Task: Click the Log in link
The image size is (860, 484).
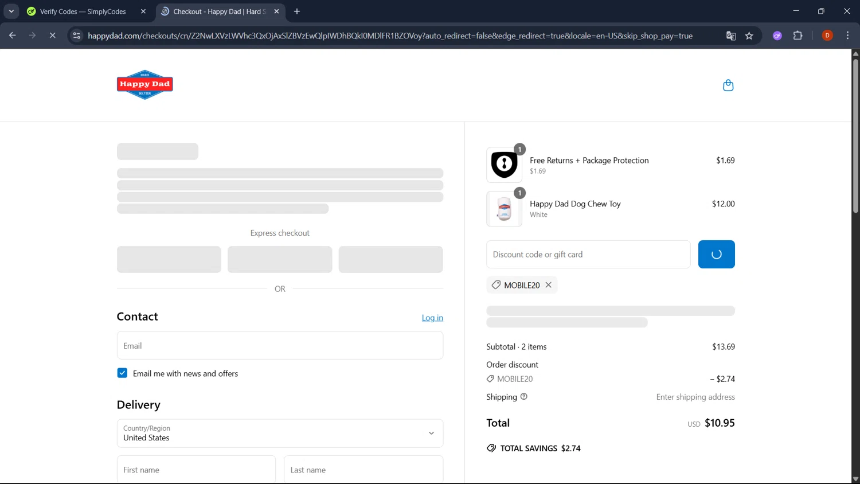Action: pos(432,318)
